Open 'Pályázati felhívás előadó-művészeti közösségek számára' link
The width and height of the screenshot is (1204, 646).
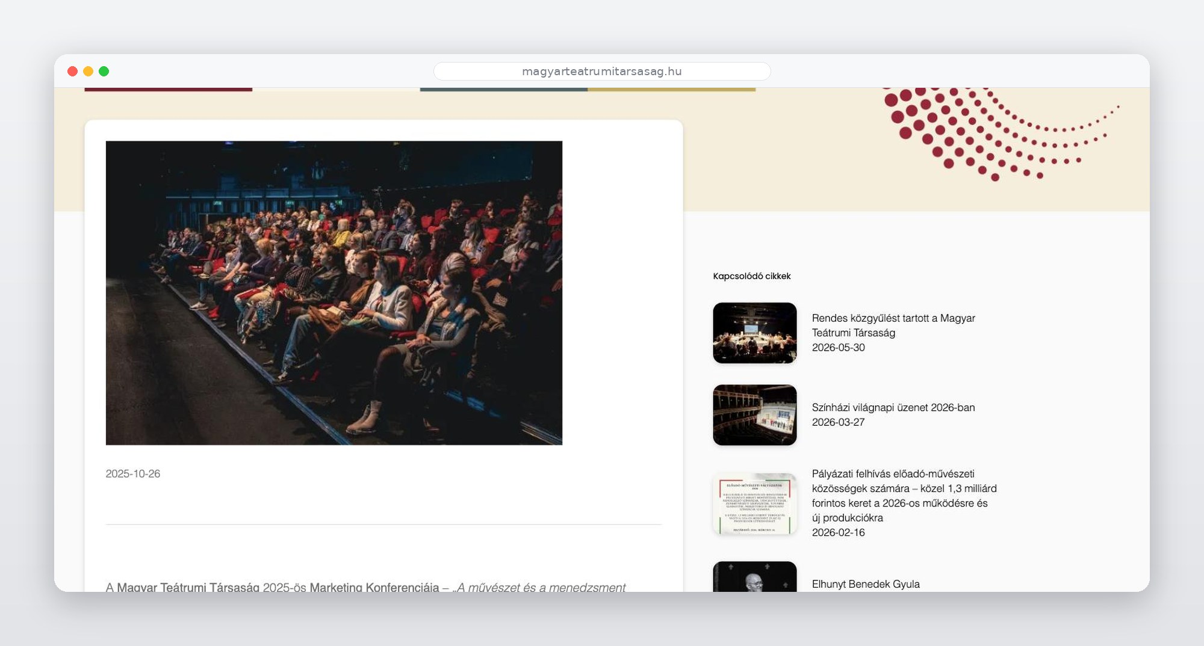point(904,496)
